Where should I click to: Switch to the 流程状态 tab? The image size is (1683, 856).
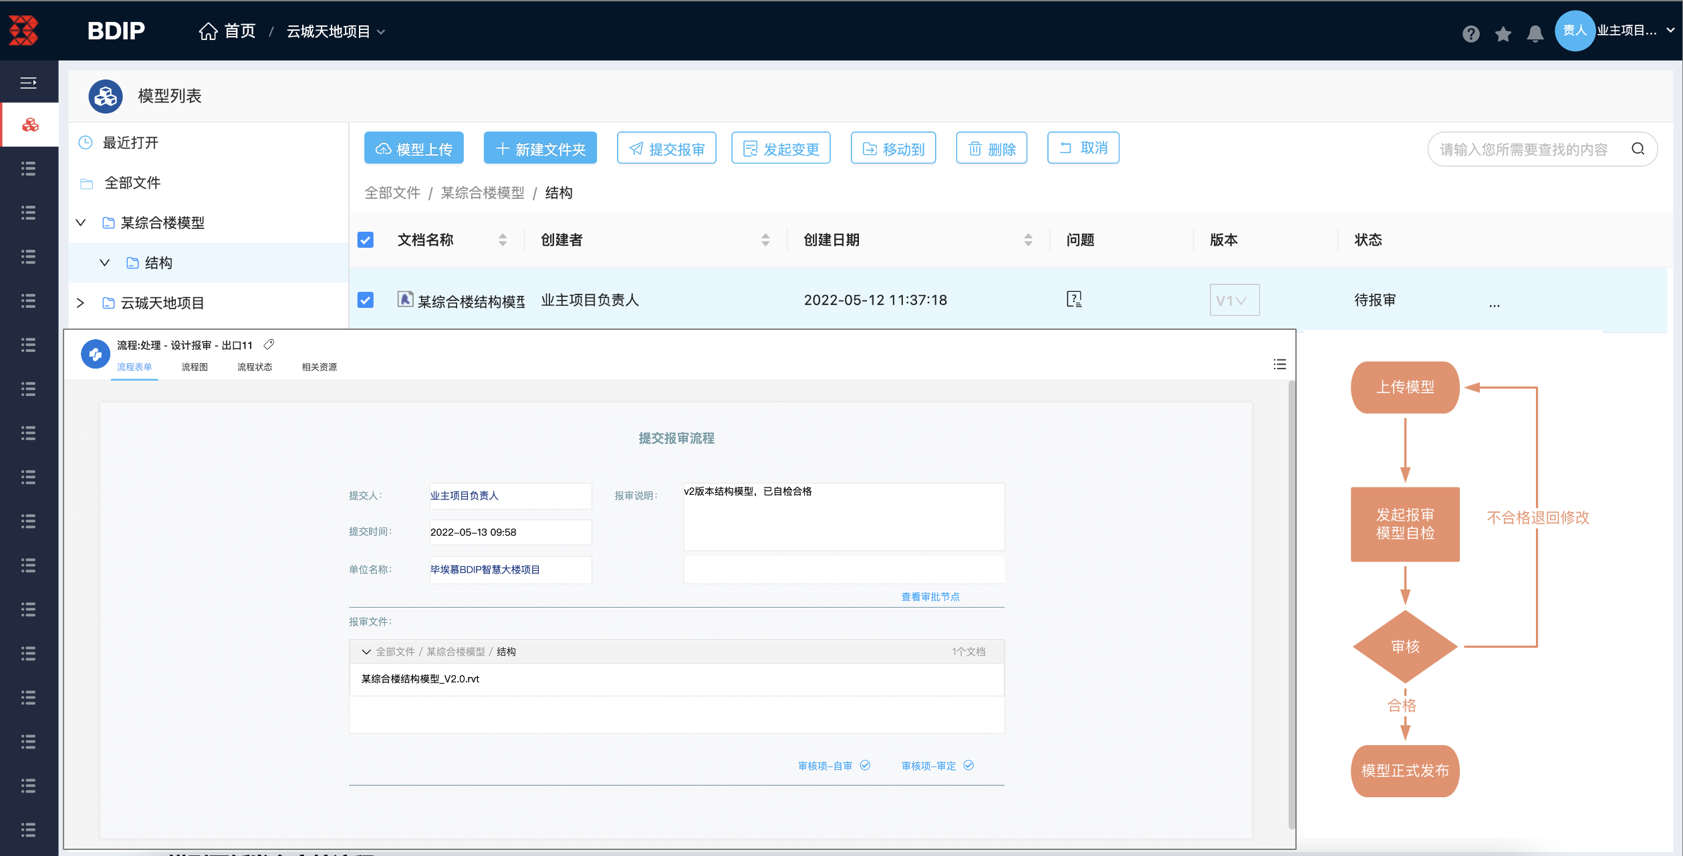(x=255, y=367)
